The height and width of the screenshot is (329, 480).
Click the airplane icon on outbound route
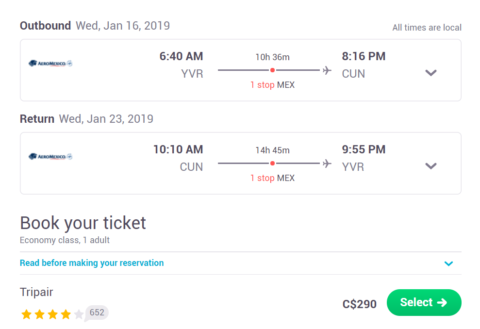[x=327, y=70]
